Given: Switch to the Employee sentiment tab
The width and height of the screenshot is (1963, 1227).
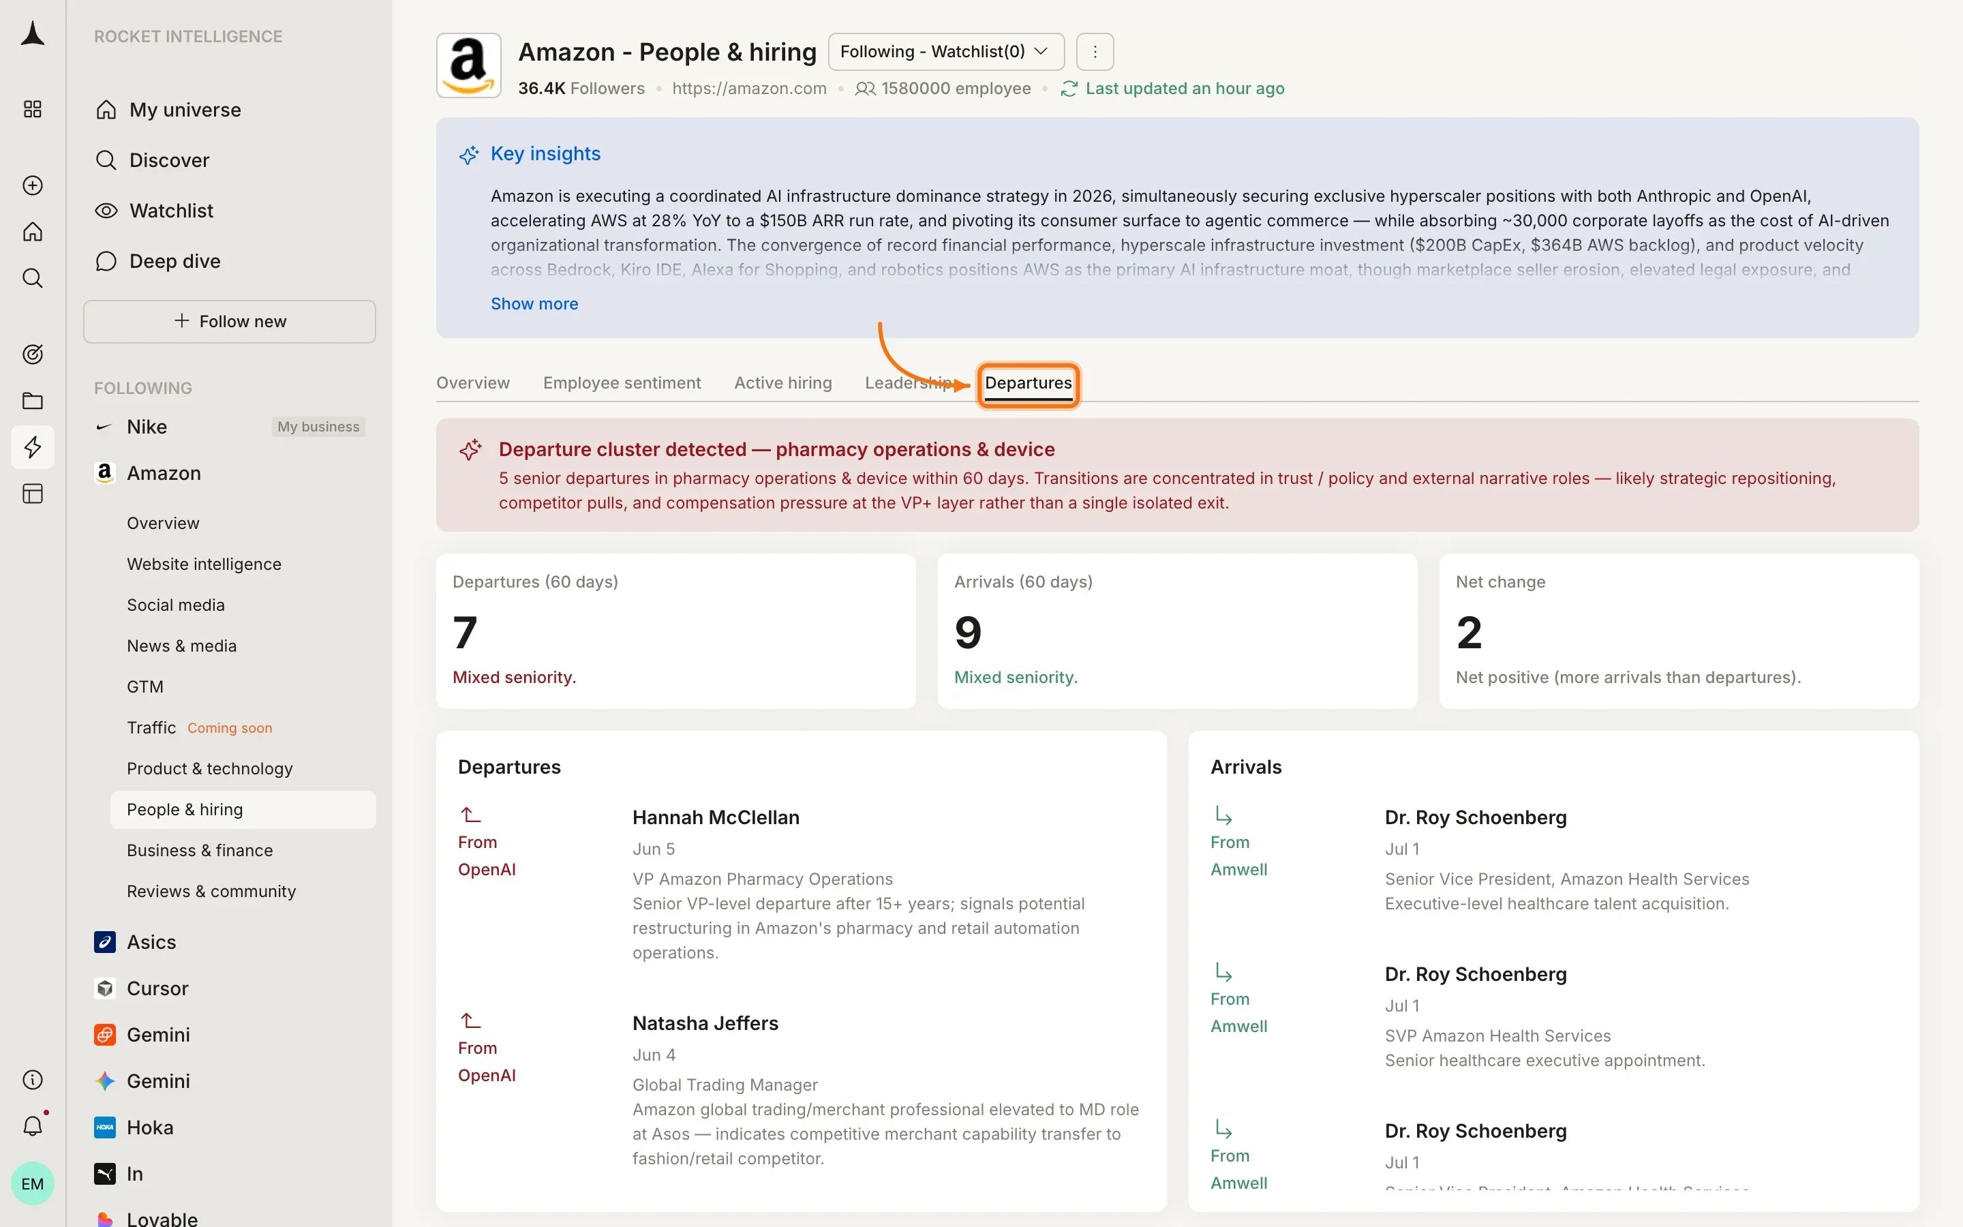Looking at the screenshot, I should 622,383.
